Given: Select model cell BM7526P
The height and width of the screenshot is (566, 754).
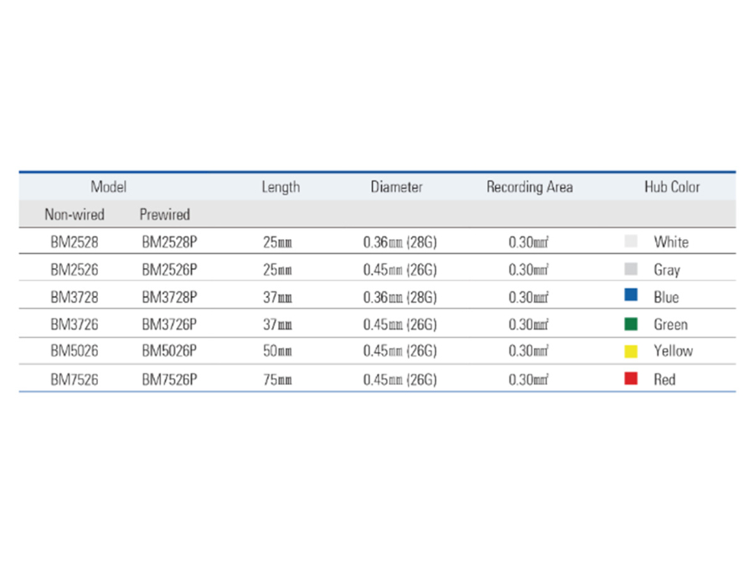Looking at the screenshot, I should tap(169, 380).
